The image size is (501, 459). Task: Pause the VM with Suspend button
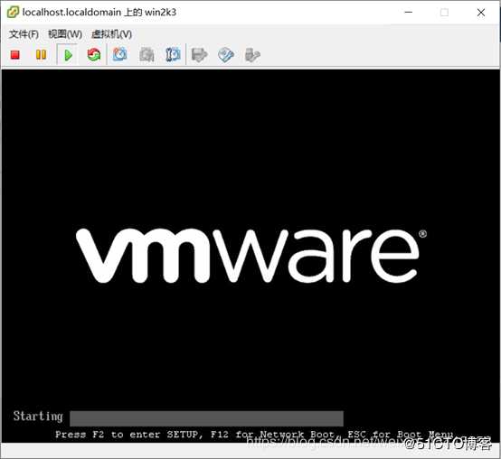coord(41,55)
